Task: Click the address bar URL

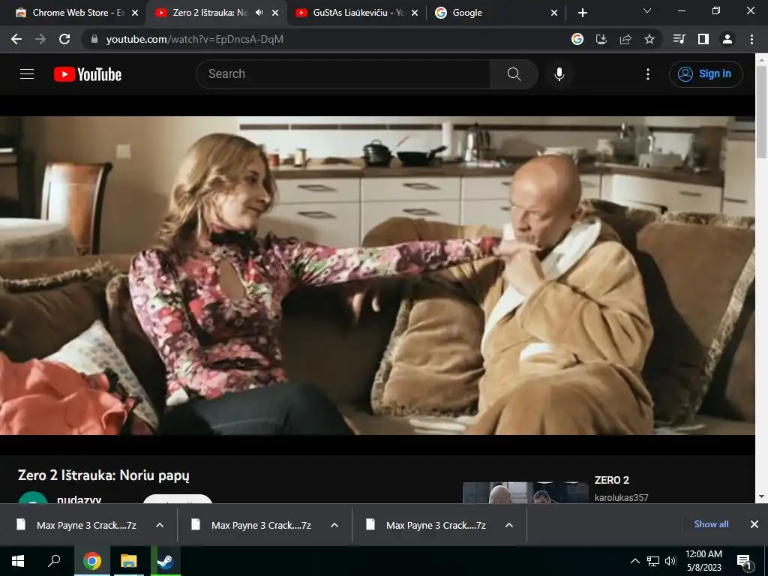Action: [194, 39]
